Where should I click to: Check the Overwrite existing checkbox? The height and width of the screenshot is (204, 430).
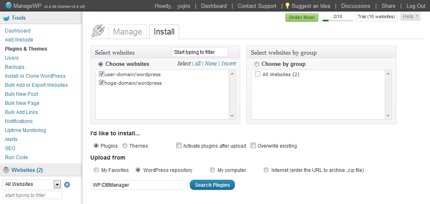[x=253, y=146]
